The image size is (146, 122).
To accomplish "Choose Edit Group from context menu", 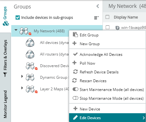I will tap(107, 35).
